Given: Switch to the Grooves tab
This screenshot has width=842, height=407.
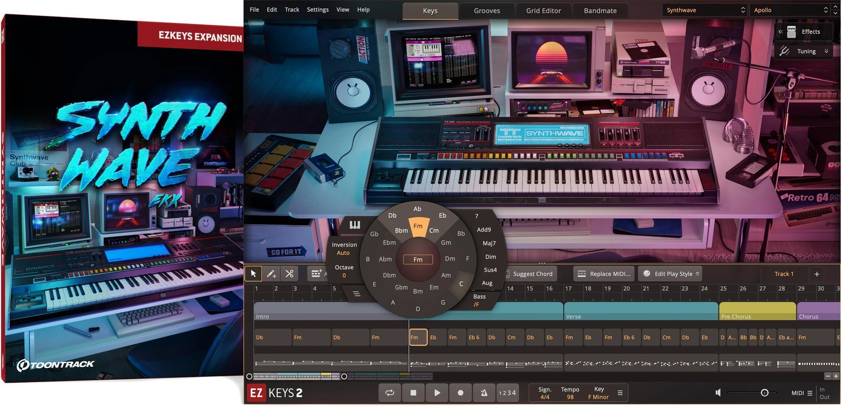Looking at the screenshot, I should [x=487, y=11].
